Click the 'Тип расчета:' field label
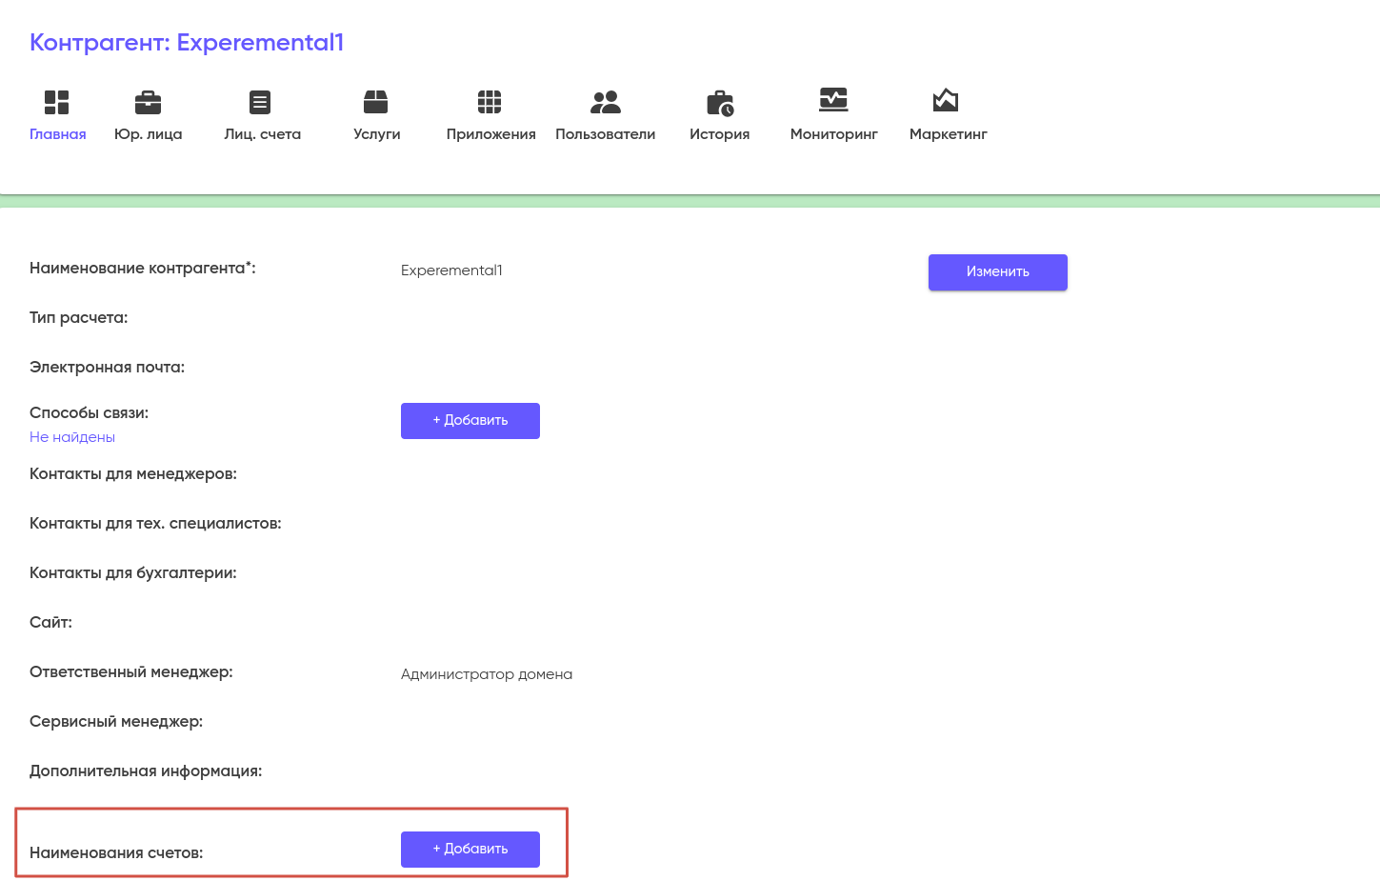This screenshot has width=1380, height=881. click(x=78, y=318)
